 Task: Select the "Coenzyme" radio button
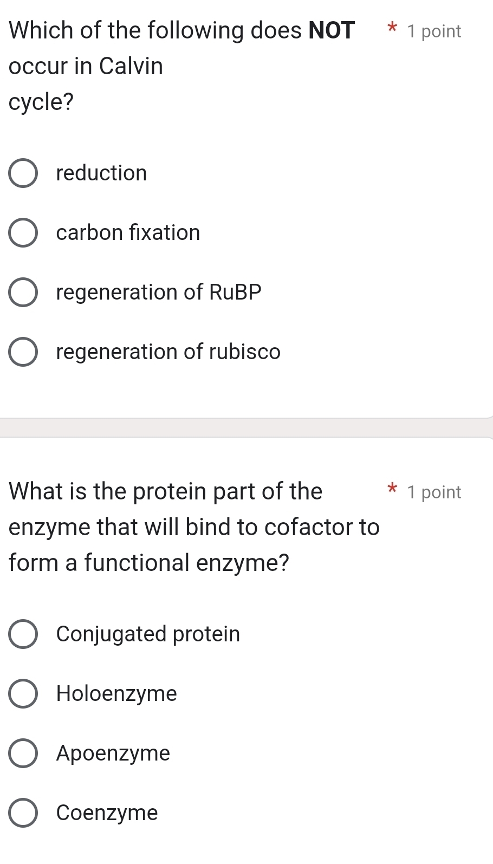23,813
